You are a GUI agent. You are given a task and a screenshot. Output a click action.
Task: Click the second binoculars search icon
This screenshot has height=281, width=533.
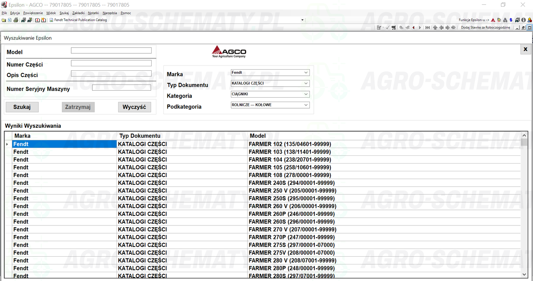[30, 20]
